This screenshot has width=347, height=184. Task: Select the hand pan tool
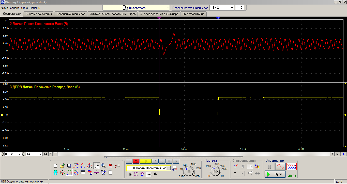(x=96, y=166)
